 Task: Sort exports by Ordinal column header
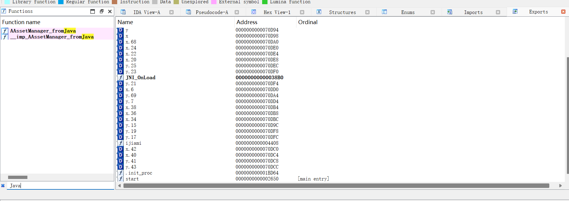308,22
